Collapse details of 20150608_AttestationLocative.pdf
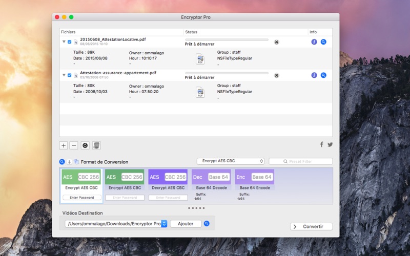 click(x=64, y=41)
